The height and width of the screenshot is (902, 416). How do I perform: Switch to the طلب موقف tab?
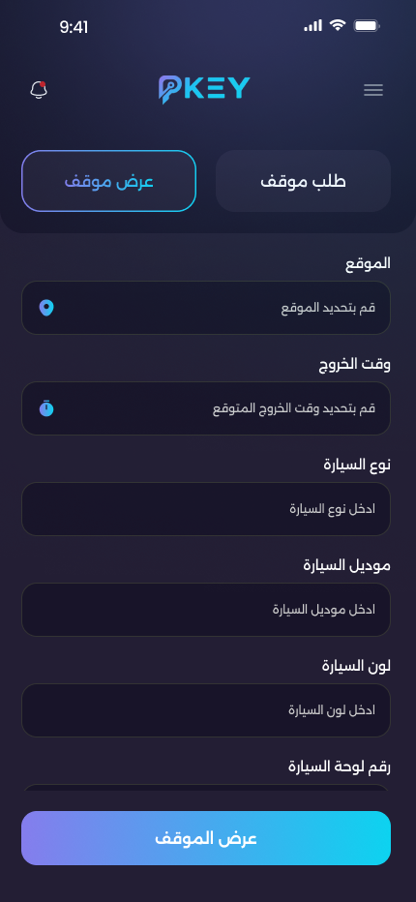pos(303,181)
